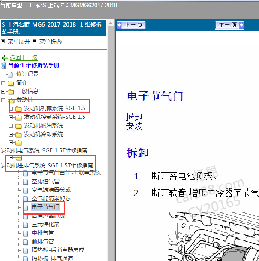Screen dimensions: 259x261
Task: Click the engine removal diagram image
Action: click(214, 237)
